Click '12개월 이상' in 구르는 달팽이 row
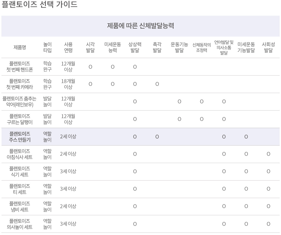Viewport: 281px width, 235px height. pos(68,119)
